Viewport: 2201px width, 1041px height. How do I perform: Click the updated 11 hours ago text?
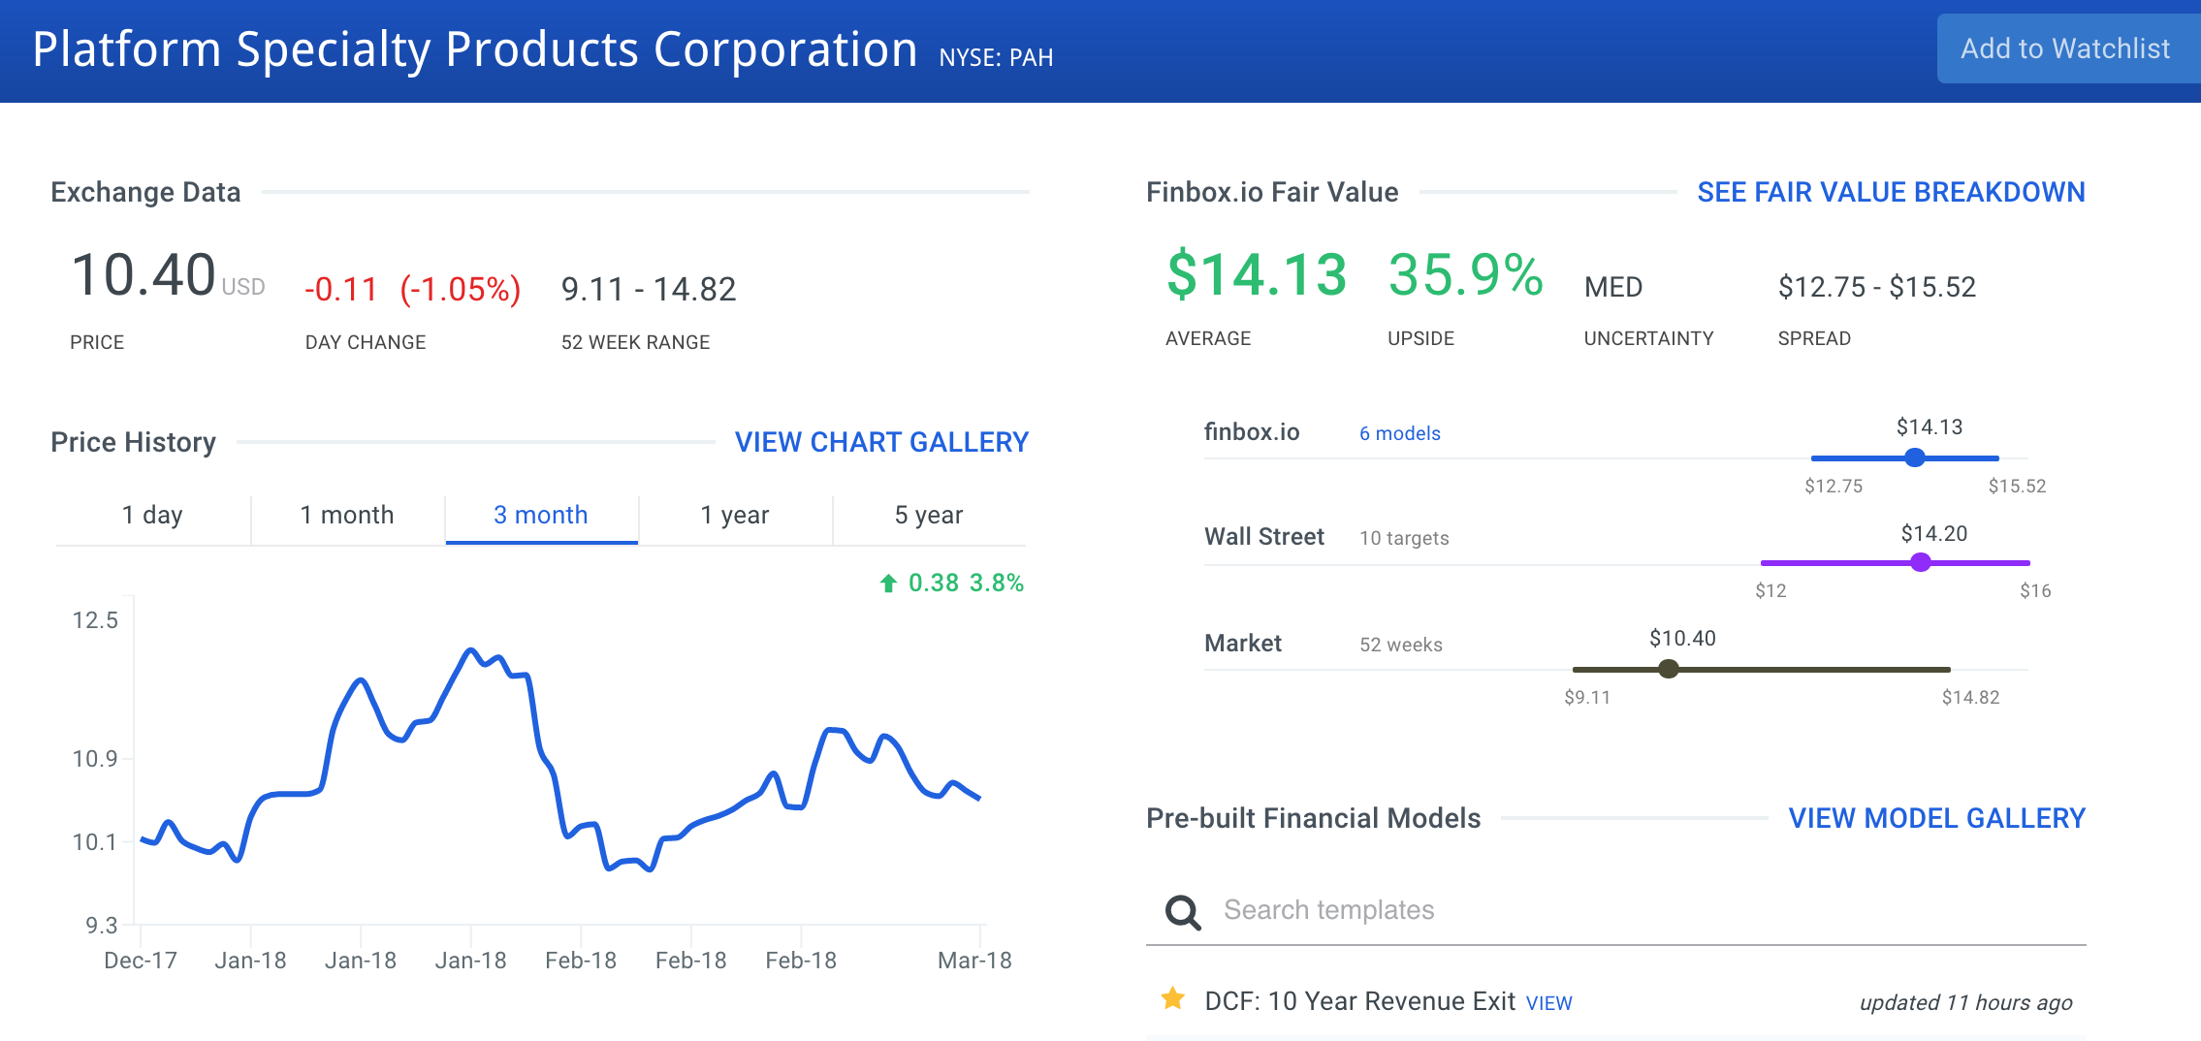coord(1965,1003)
